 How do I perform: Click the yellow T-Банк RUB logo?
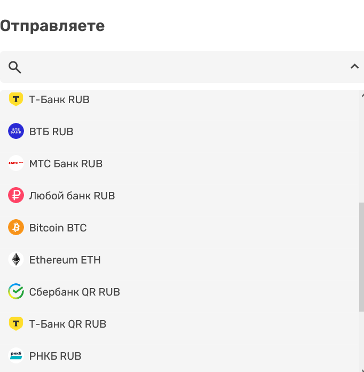click(x=16, y=99)
